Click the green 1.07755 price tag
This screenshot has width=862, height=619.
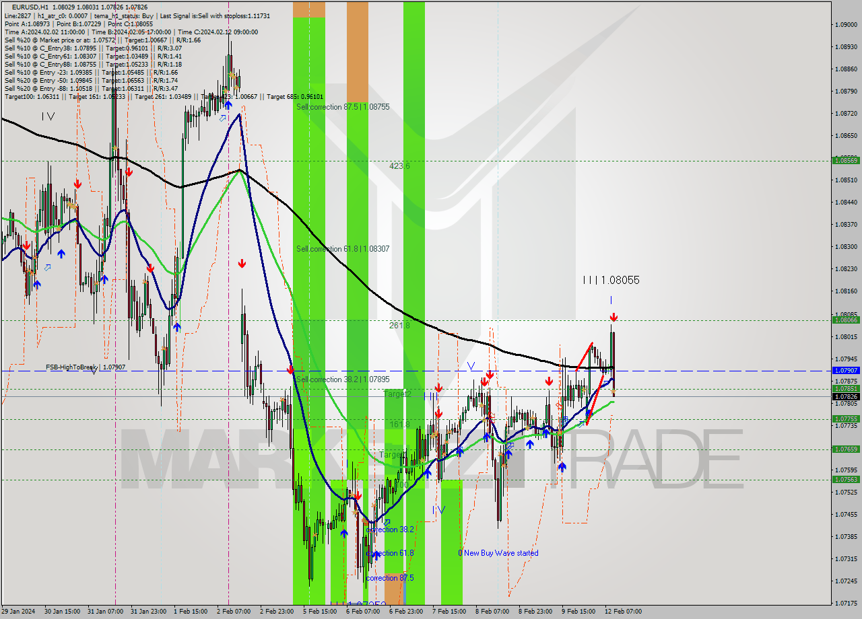[846, 418]
